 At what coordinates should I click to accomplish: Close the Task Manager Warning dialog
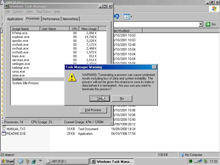pyautogui.click(x=154, y=67)
